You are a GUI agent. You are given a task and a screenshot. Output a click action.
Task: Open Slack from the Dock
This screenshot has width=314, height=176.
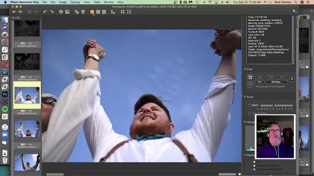tap(5, 116)
